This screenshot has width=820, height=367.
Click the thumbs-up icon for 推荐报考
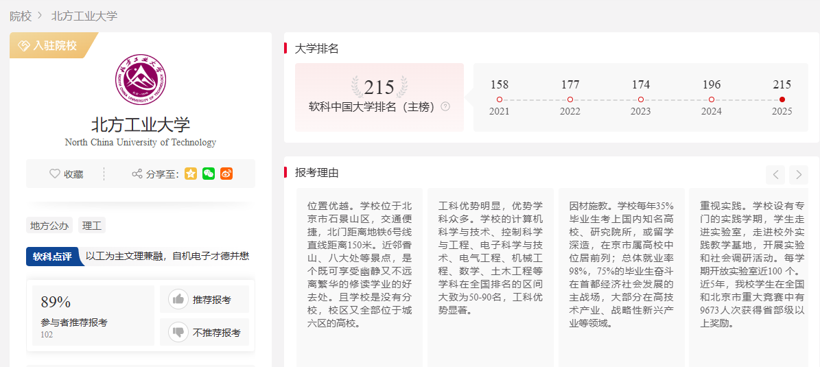coord(178,299)
